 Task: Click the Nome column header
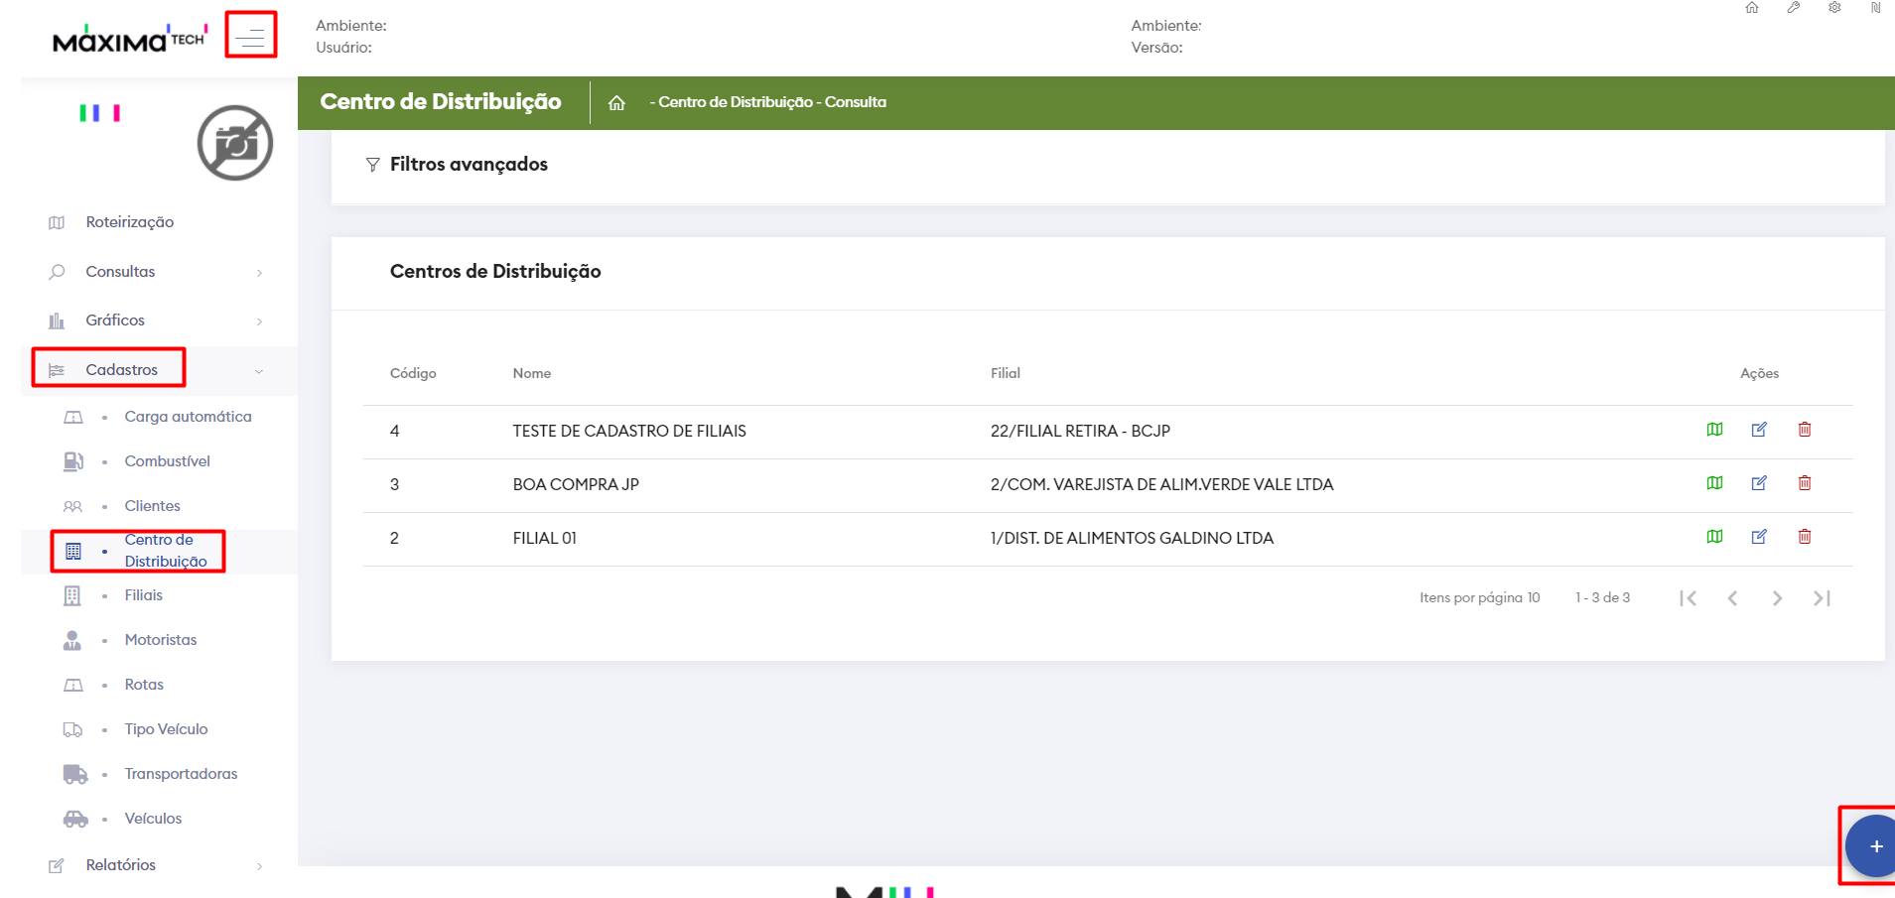coord(532,374)
